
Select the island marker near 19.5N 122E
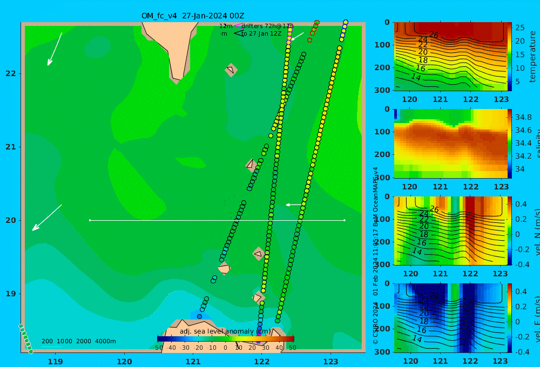coord(258,254)
